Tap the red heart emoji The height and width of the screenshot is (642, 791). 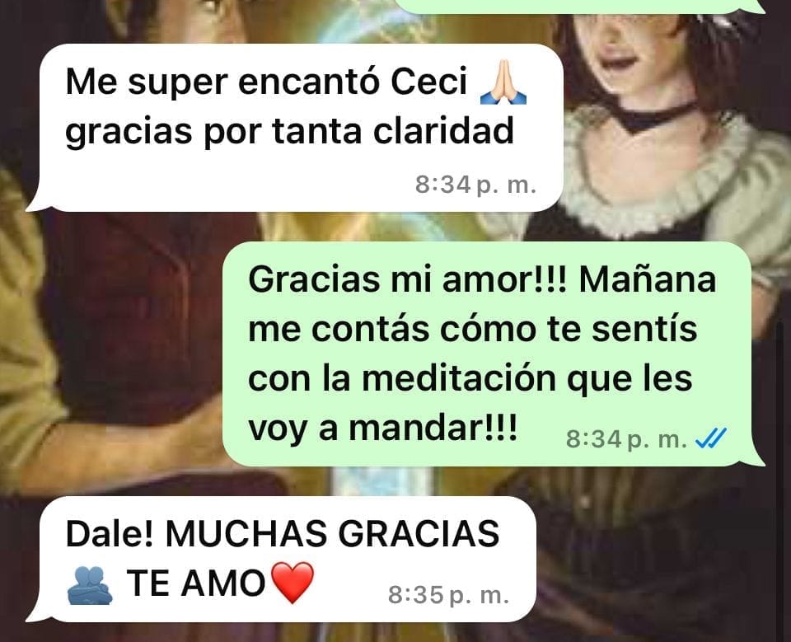(293, 583)
